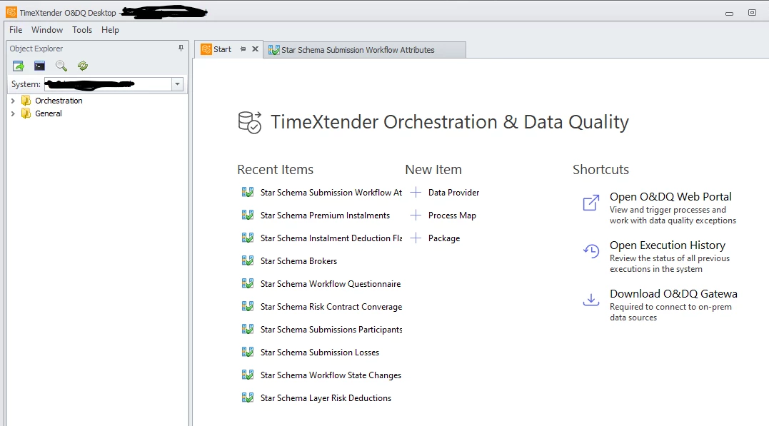Open the Window menu
The height and width of the screenshot is (426, 769).
47,30
